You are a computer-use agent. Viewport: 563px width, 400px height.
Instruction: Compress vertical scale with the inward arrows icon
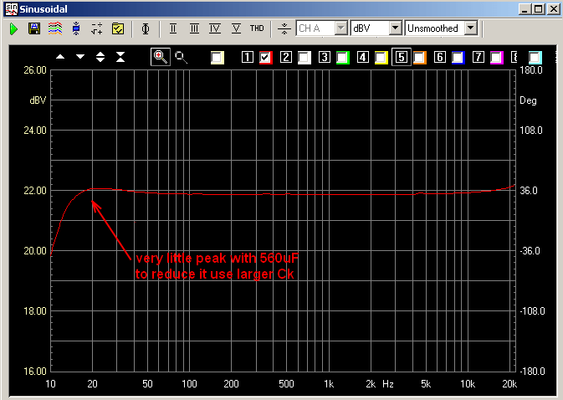pos(120,57)
